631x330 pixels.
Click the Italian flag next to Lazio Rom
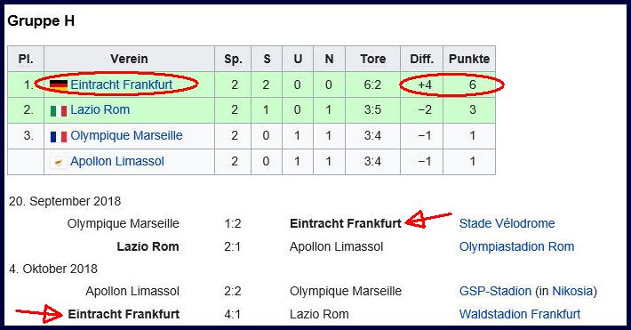(59, 110)
